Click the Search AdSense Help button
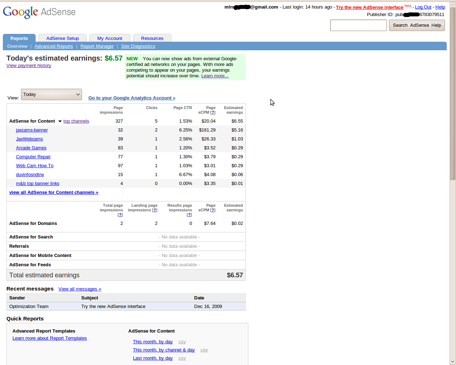The width and height of the screenshot is (456, 365). pyautogui.click(x=416, y=25)
